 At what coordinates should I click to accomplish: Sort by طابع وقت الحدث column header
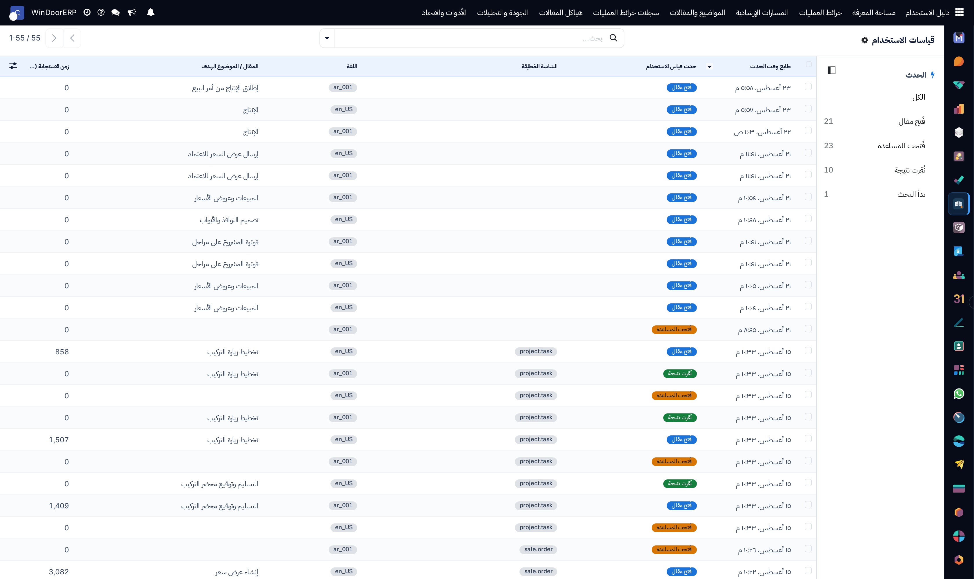pyautogui.click(x=770, y=66)
